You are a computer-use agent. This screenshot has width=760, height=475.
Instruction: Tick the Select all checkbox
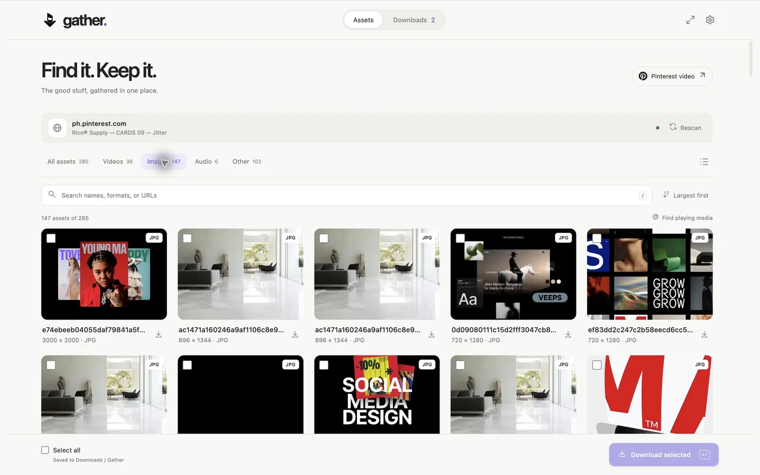click(45, 450)
